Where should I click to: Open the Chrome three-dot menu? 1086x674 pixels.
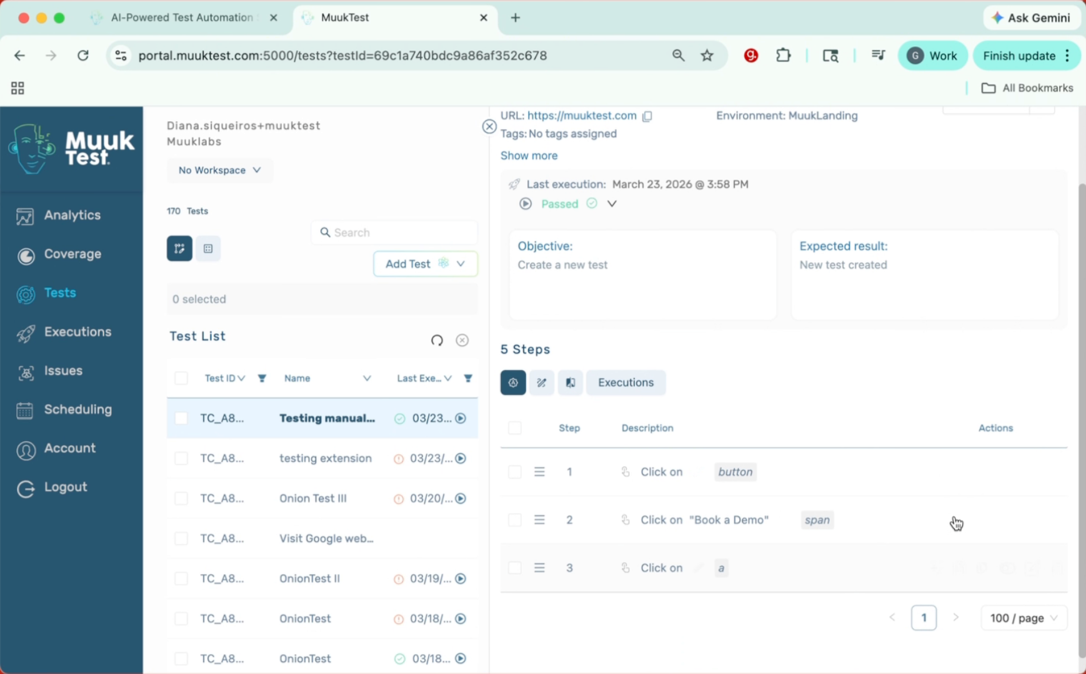pos(1068,56)
